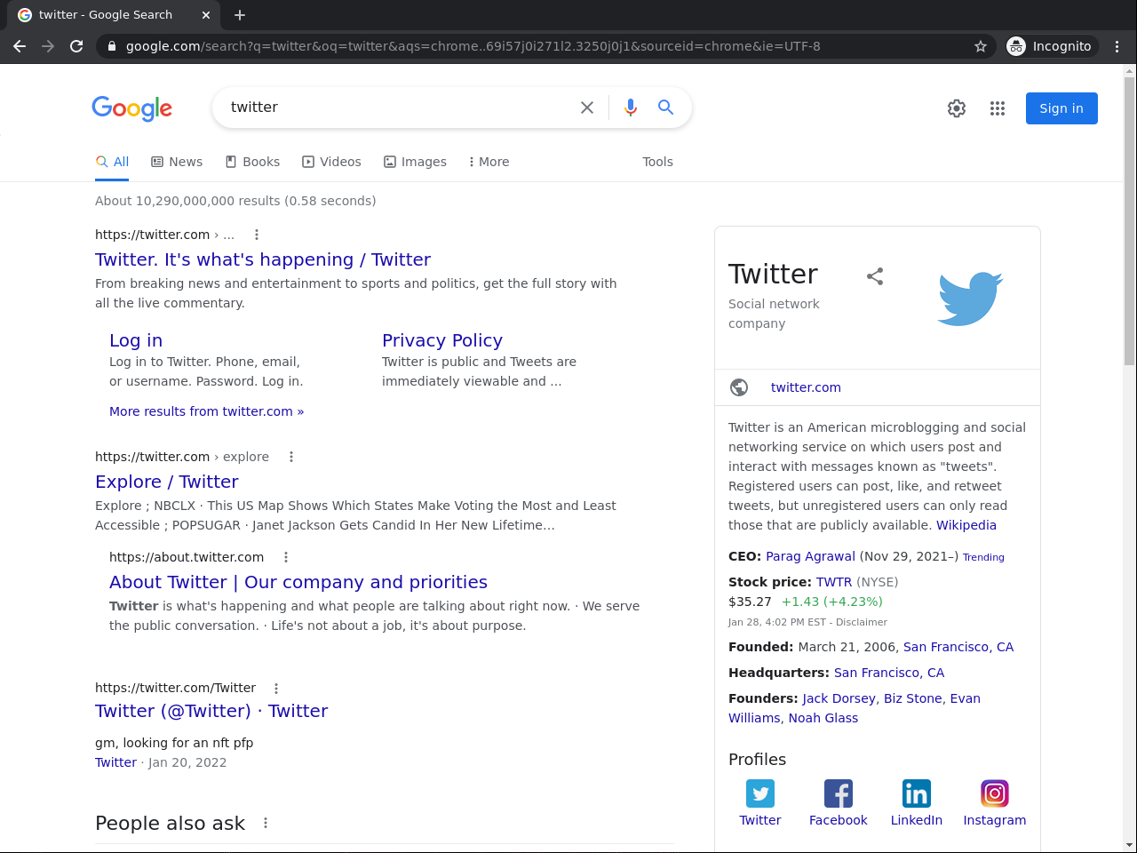The height and width of the screenshot is (853, 1137).
Task: Click the Incognito indicator
Action: coord(1052,46)
